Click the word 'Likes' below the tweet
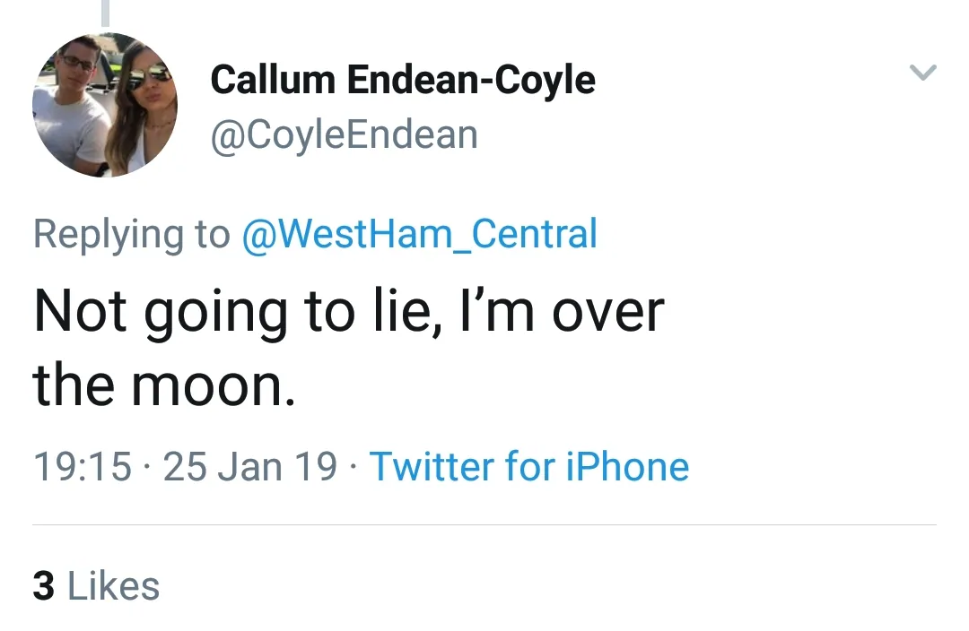Image resolution: width=969 pixels, height=631 pixels. click(113, 586)
